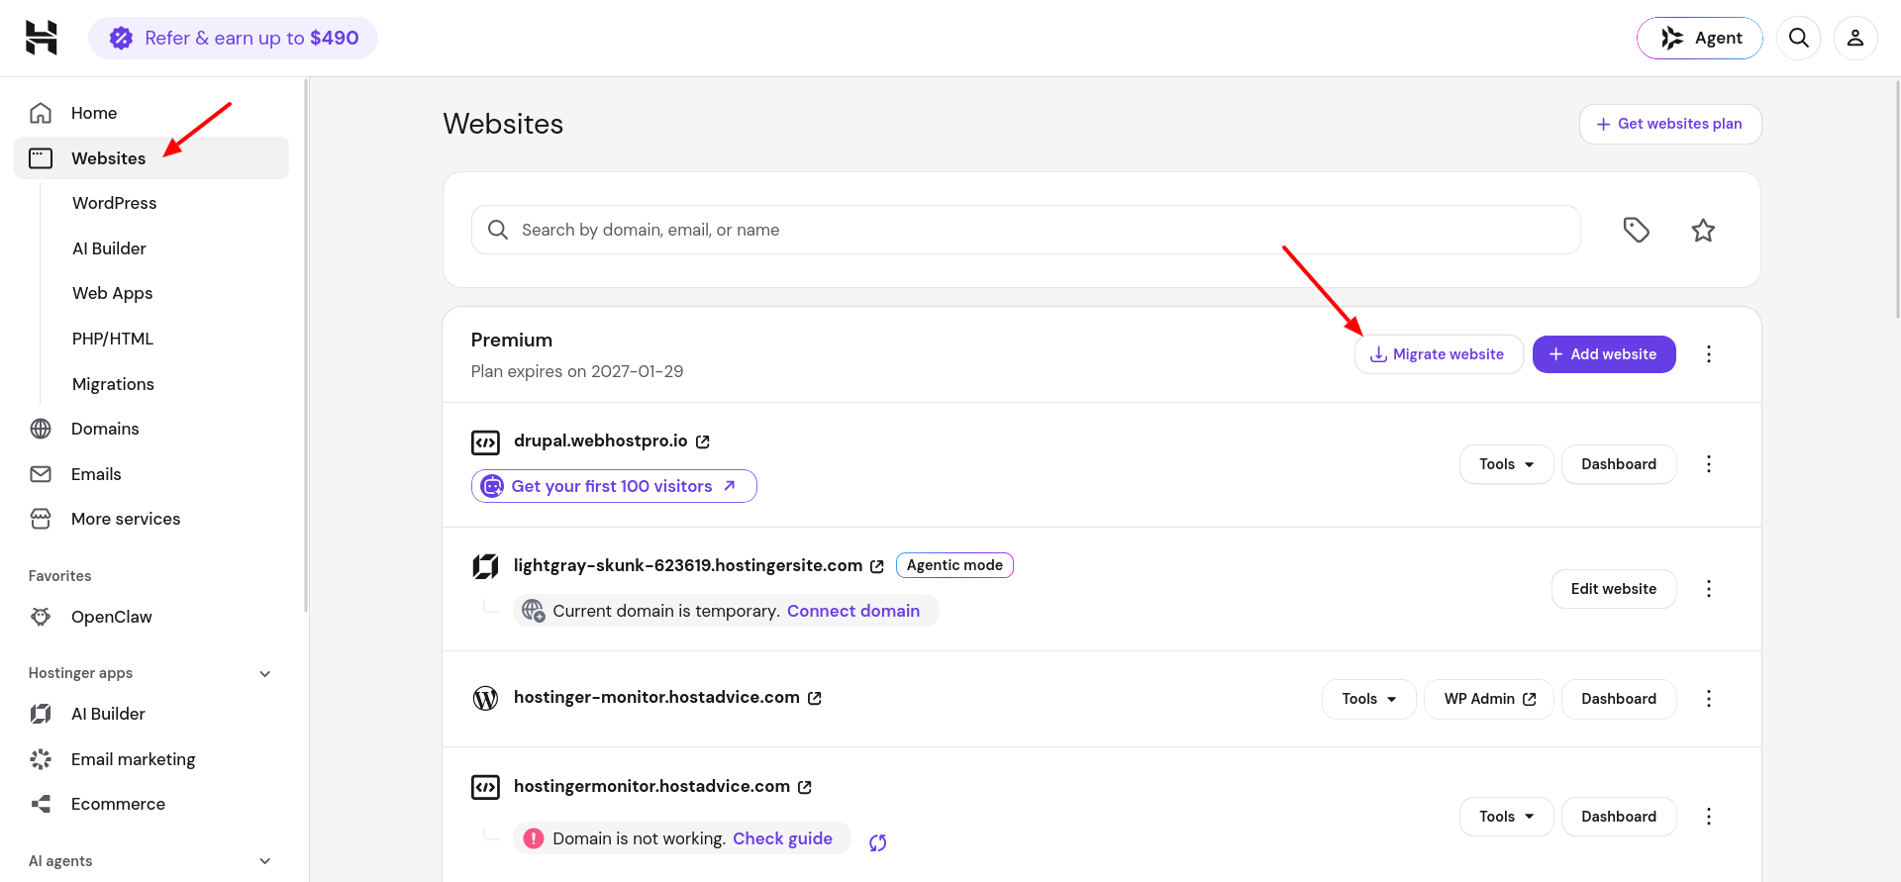Click the OpenClaw favorite icon
Screen dimensions: 1901x882
tap(41, 617)
